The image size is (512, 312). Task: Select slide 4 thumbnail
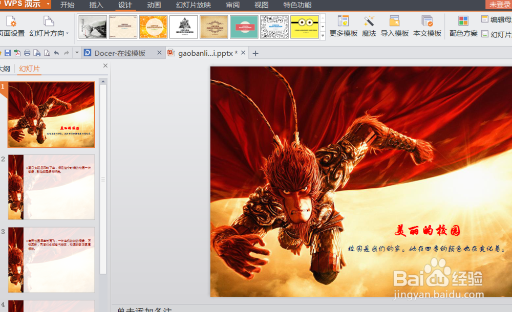51,306
